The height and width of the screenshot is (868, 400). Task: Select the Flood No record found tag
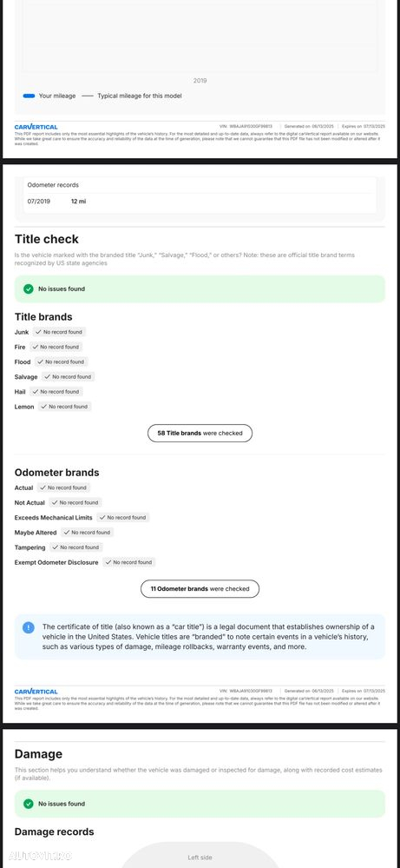click(62, 361)
